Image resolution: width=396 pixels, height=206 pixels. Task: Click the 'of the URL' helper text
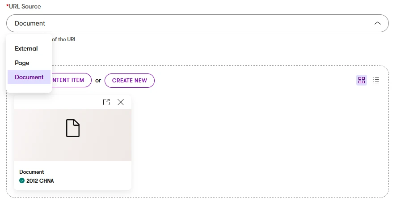tap(64, 39)
